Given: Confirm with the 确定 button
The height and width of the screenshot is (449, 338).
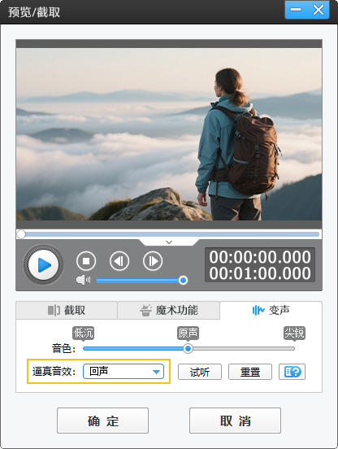Looking at the screenshot, I should click(102, 421).
